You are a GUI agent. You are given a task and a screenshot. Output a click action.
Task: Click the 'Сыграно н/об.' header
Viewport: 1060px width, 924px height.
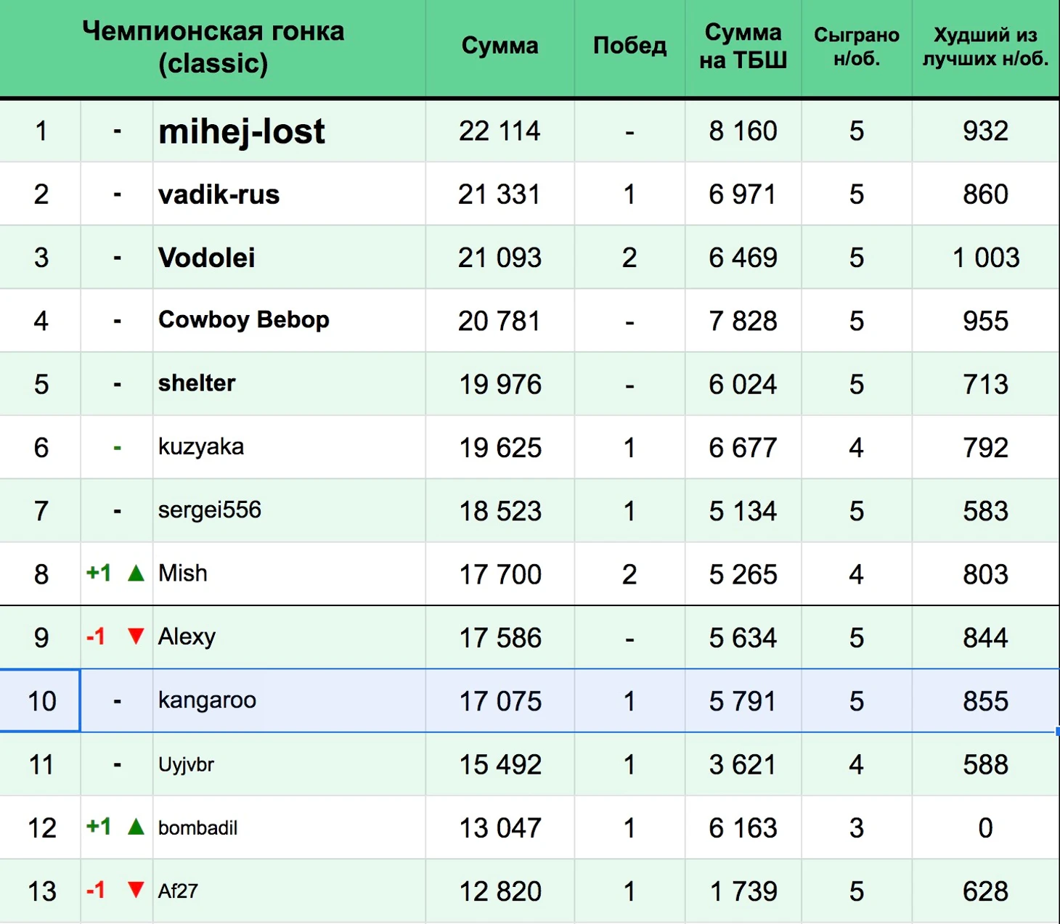coord(856,46)
